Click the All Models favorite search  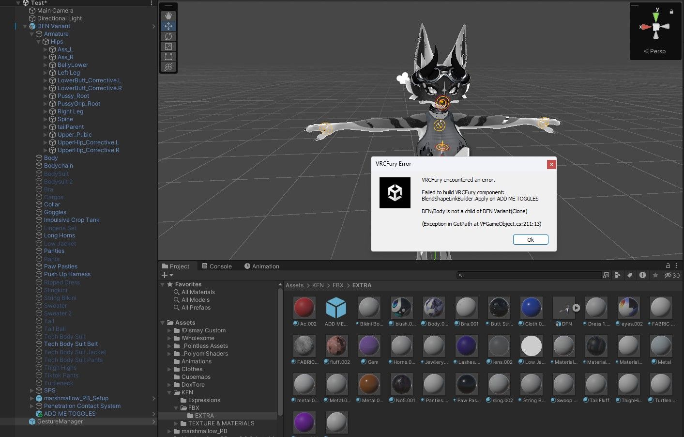196,300
